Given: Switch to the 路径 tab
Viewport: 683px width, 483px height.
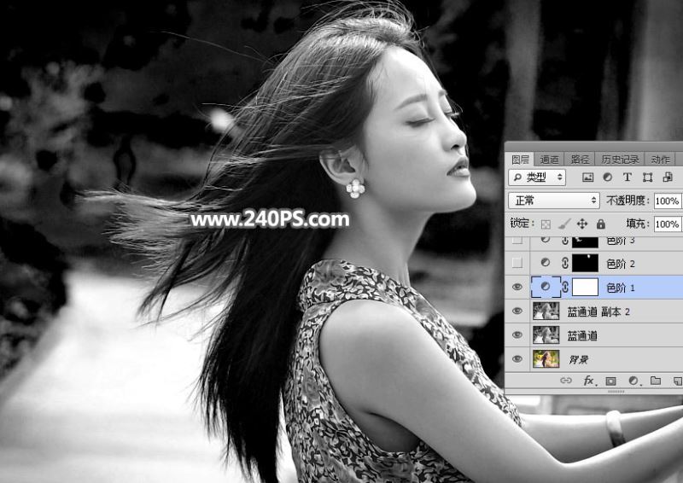Looking at the screenshot, I should tap(580, 160).
